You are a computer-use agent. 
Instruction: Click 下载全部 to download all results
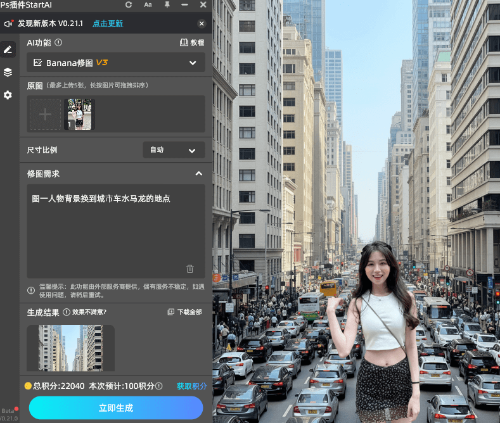[185, 312]
